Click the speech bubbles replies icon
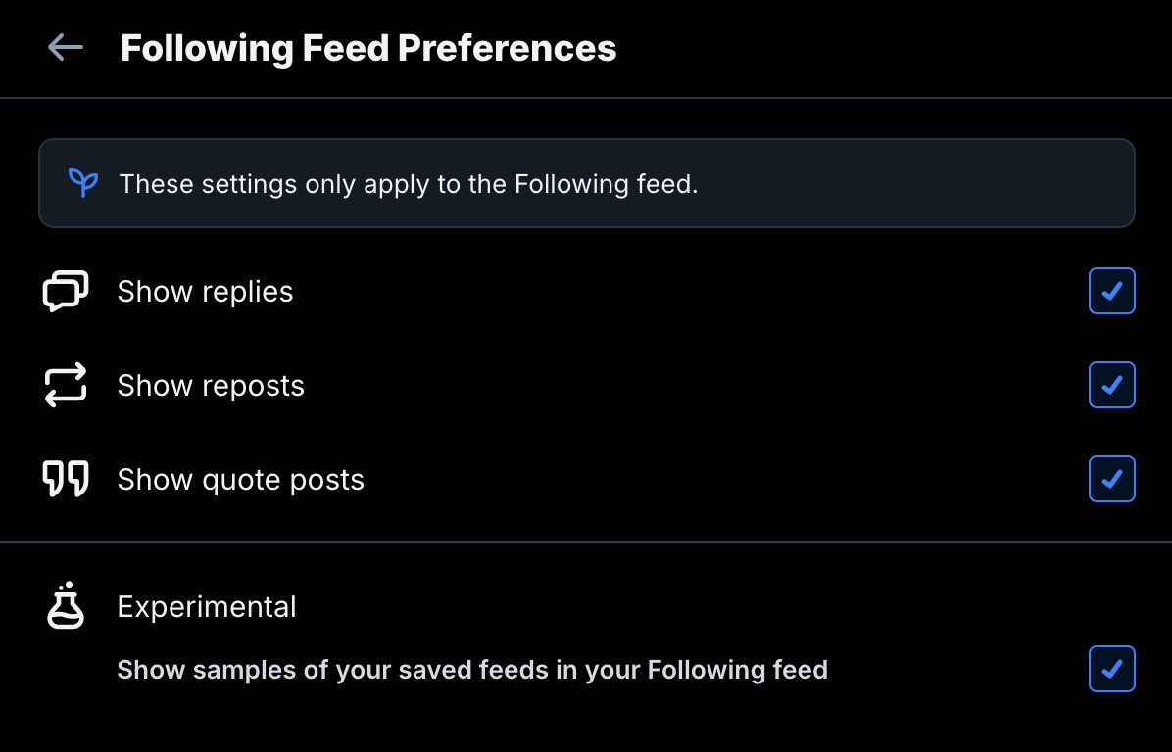This screenshot has height=752, width=1172. [66, 292]
